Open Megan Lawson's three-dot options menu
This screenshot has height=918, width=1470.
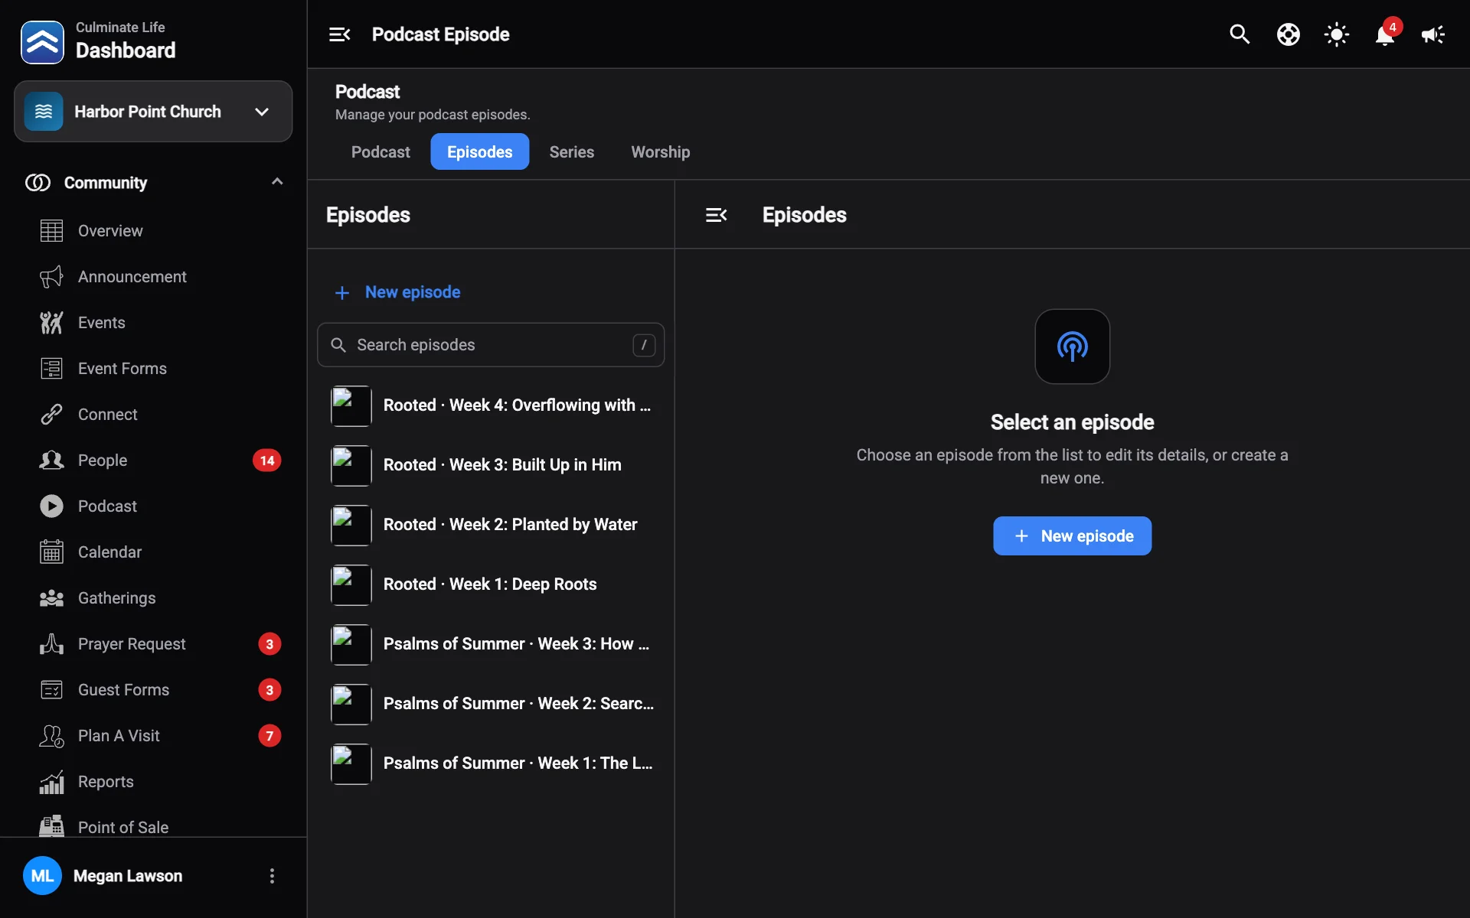coord(272,876)
